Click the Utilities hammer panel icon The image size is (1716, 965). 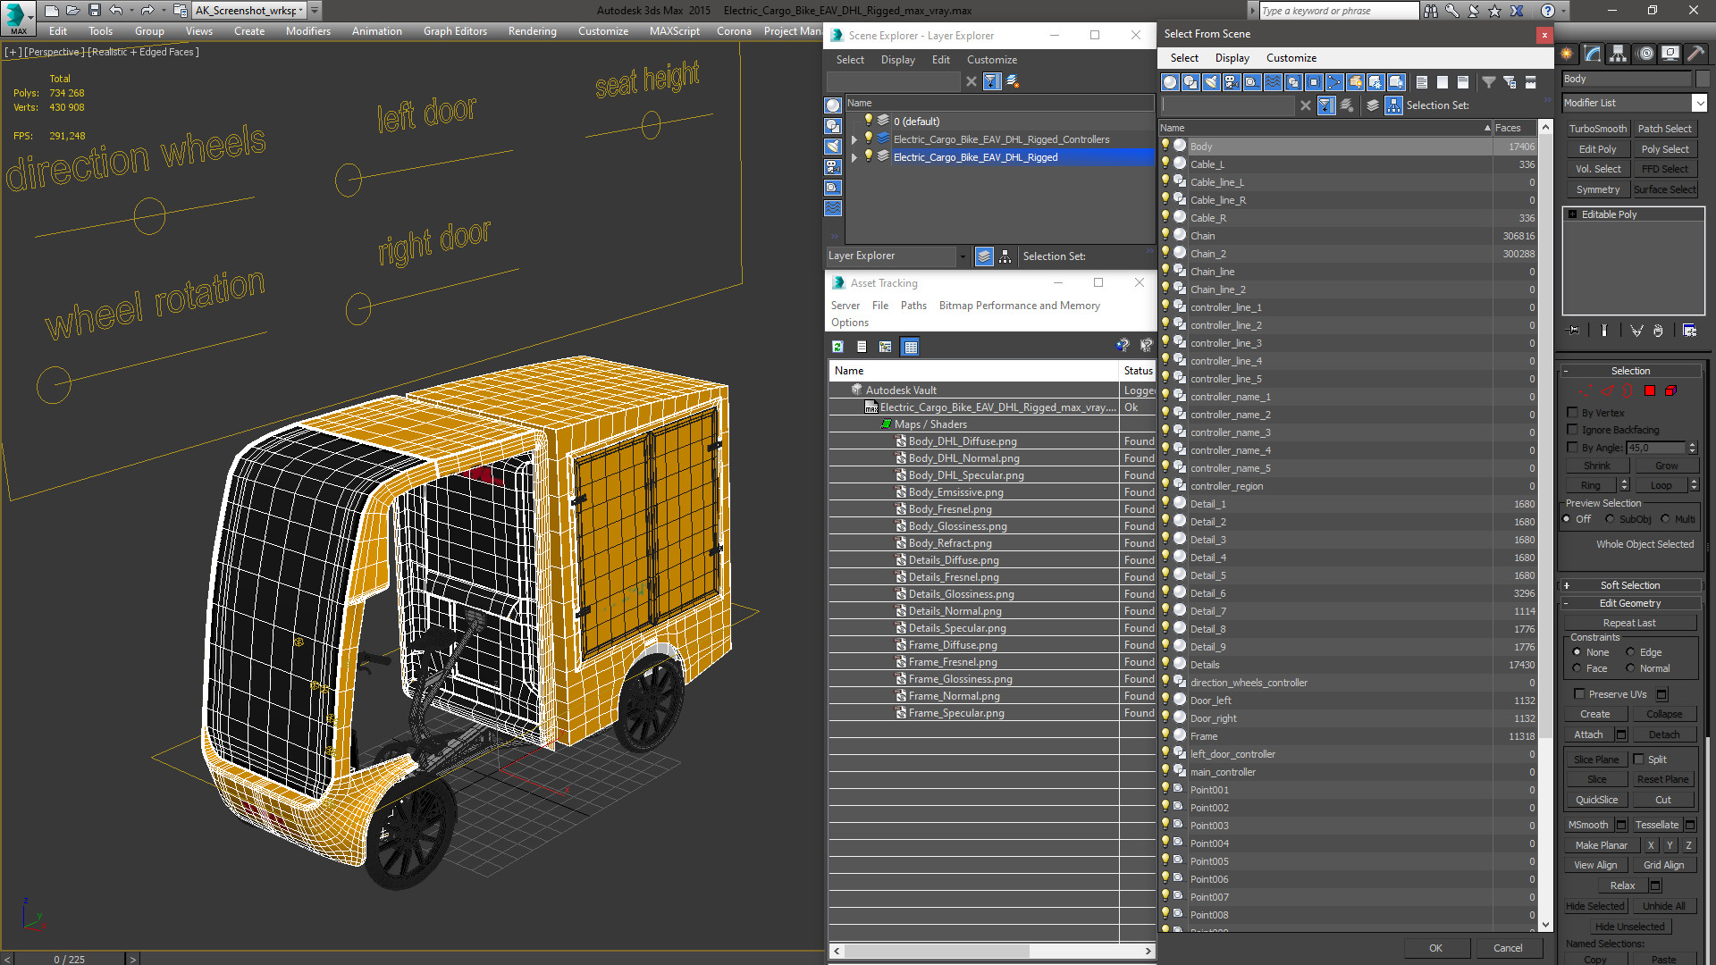point(1695,54)
